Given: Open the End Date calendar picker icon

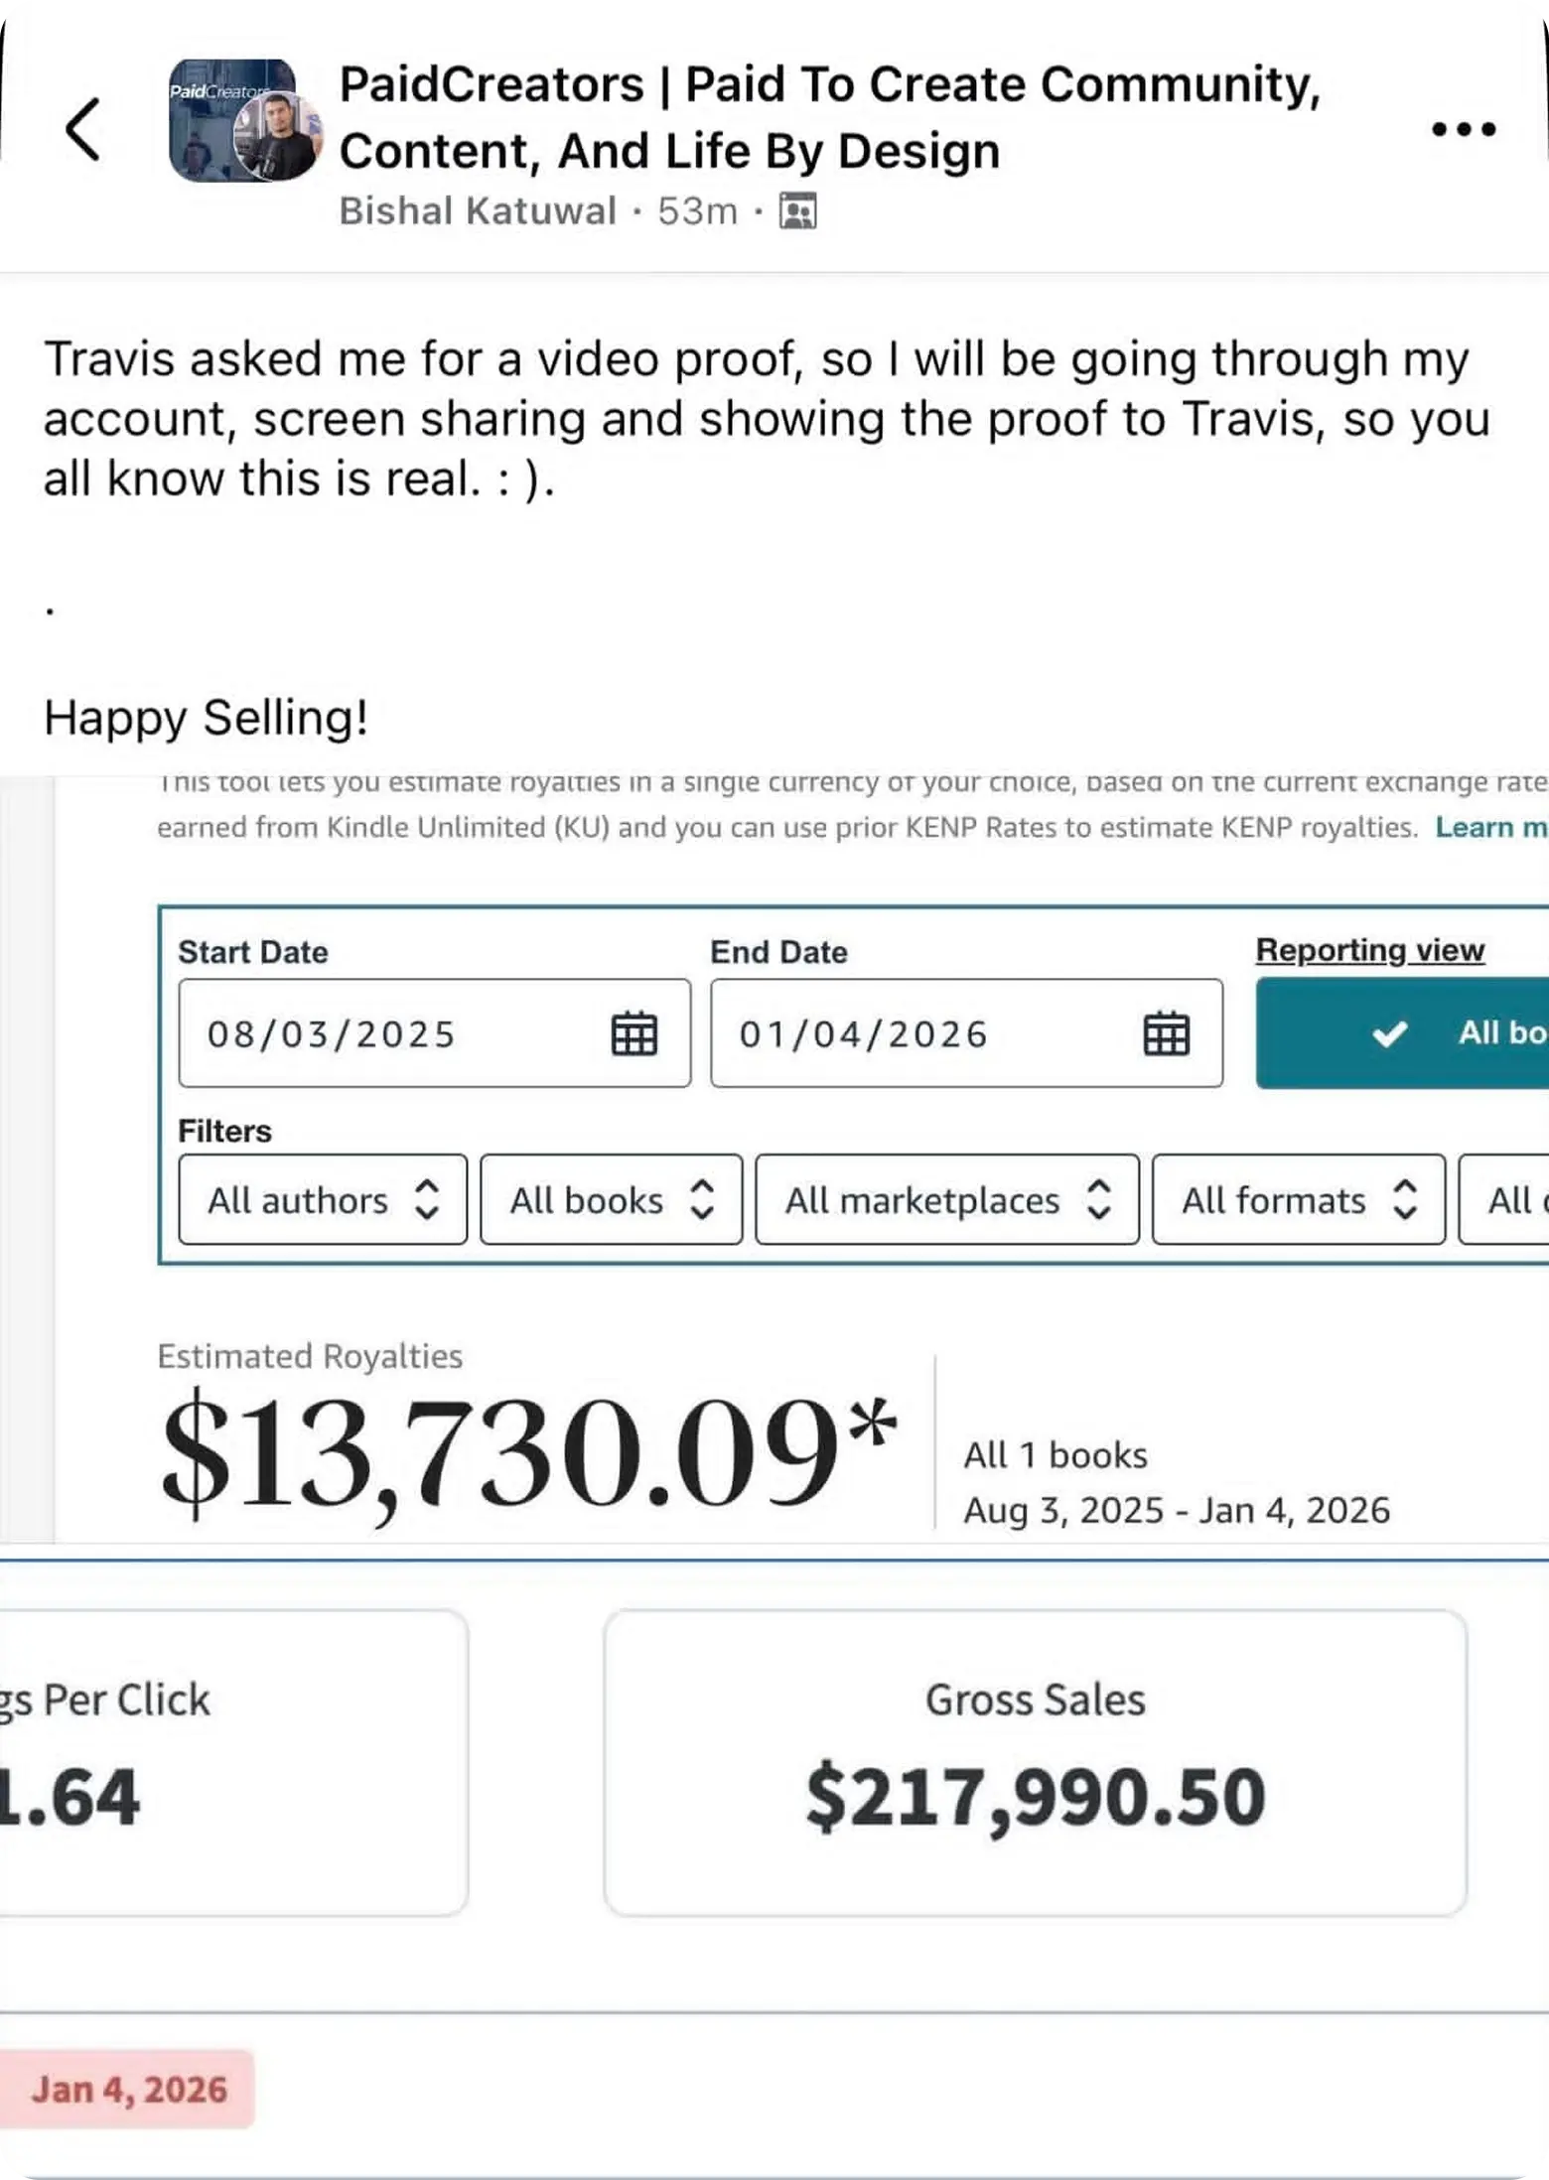Looking at the screenshot, I should pos(1166,1034).
